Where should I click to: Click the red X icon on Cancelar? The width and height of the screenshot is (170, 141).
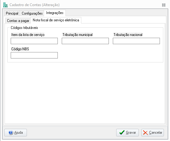click(x=146, y=132)
